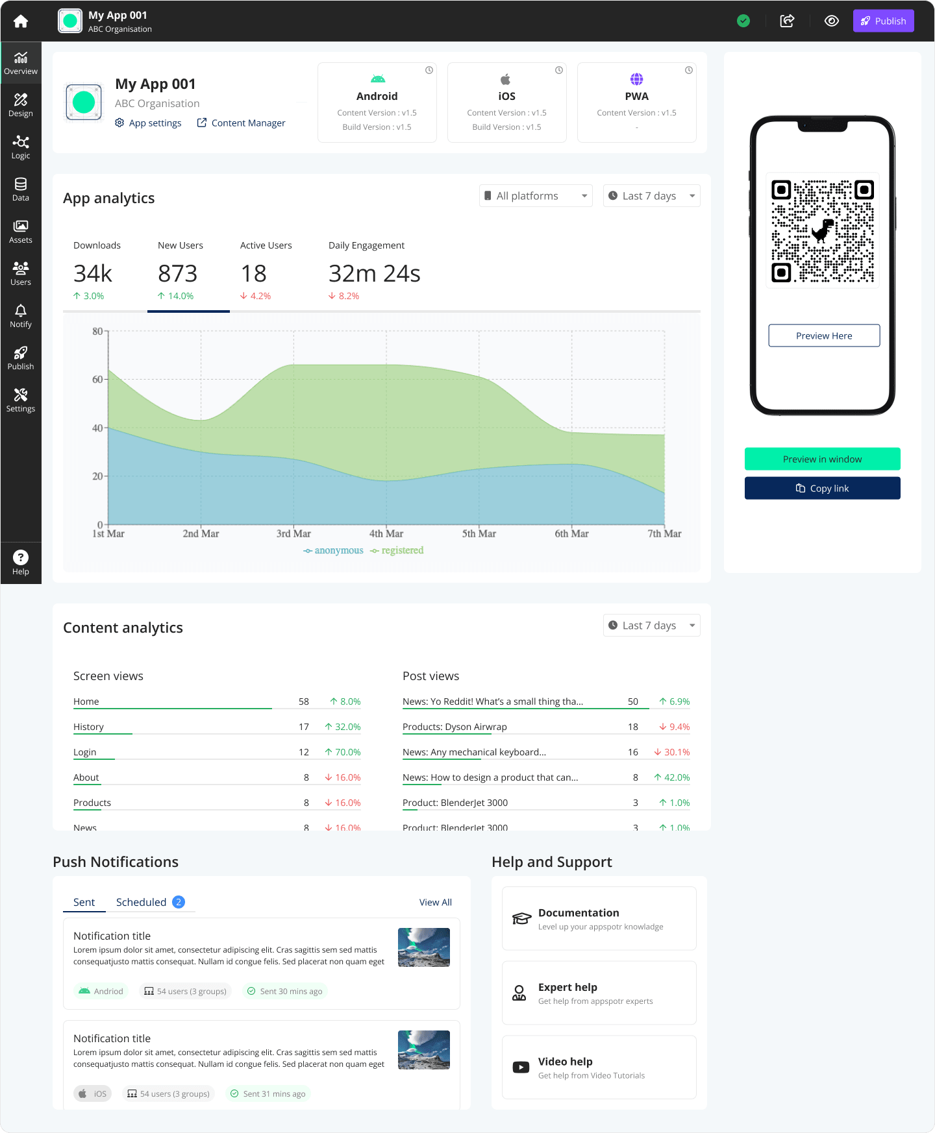Viewport: 935px width, 1133px height.
Task: Open Help from the sidebar
Action: (x=21, y=563)
